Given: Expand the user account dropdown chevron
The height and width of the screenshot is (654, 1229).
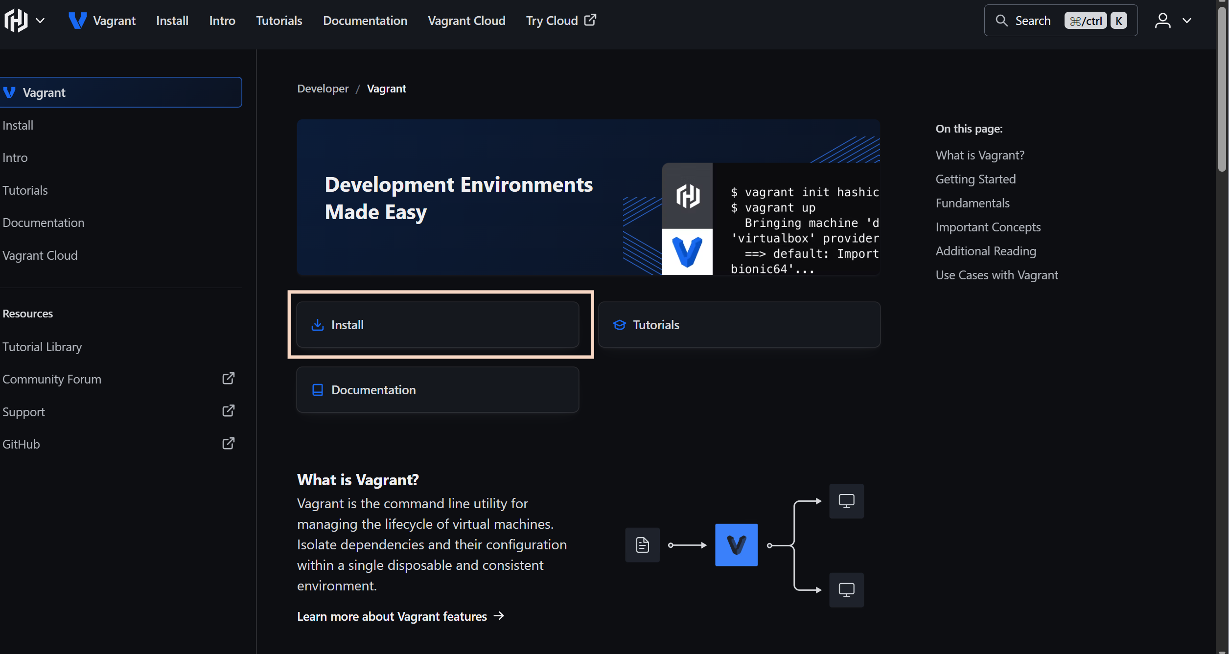Looking at the screenshot, I should 1186,21.
